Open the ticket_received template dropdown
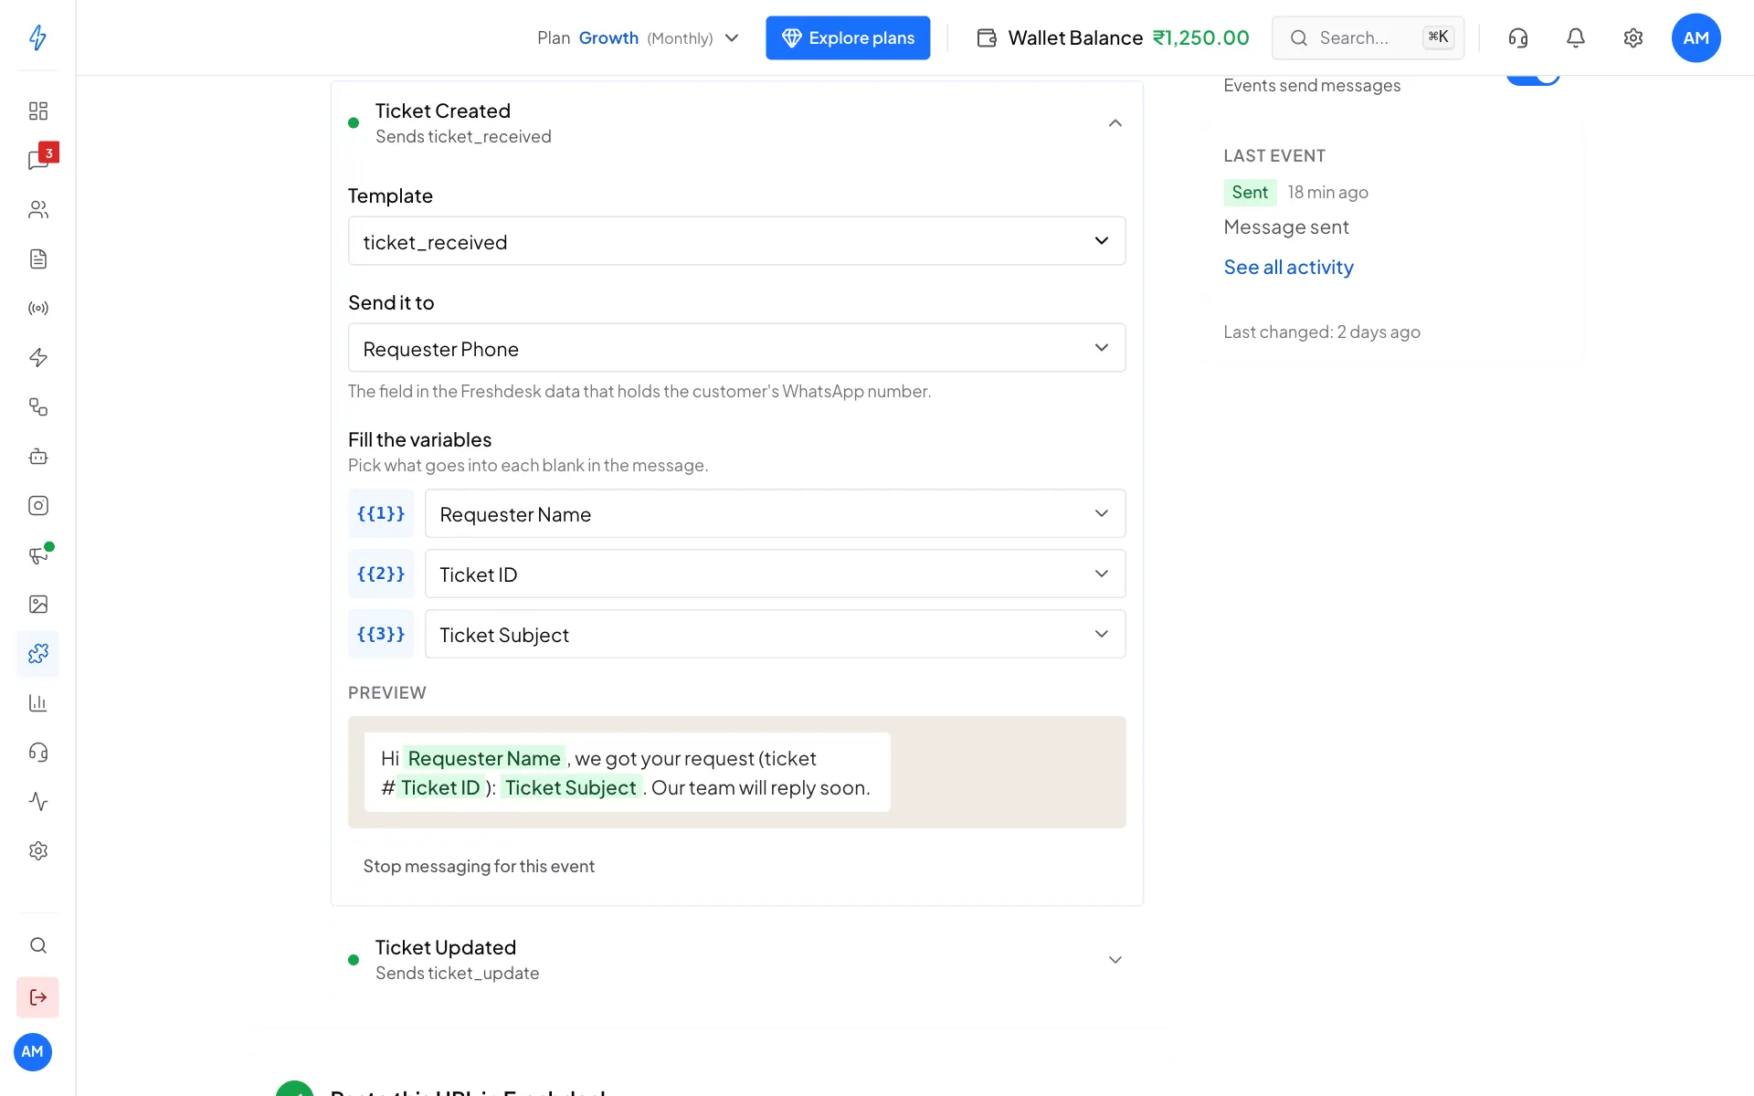Image resolution: width=1754 pixels, height=1096 pixels. click(x=736, y=241)
